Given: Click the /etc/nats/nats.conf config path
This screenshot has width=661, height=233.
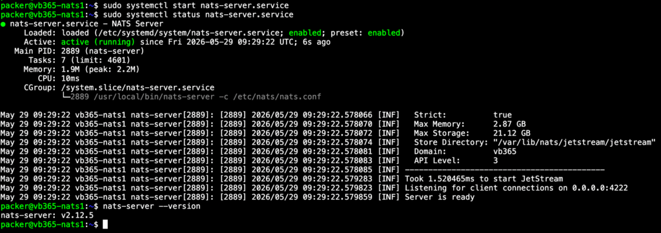Looking at the screenshot, I should pos(276,97).
